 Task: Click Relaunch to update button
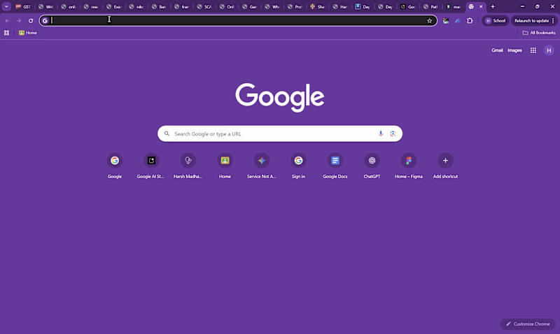(531, 21)
